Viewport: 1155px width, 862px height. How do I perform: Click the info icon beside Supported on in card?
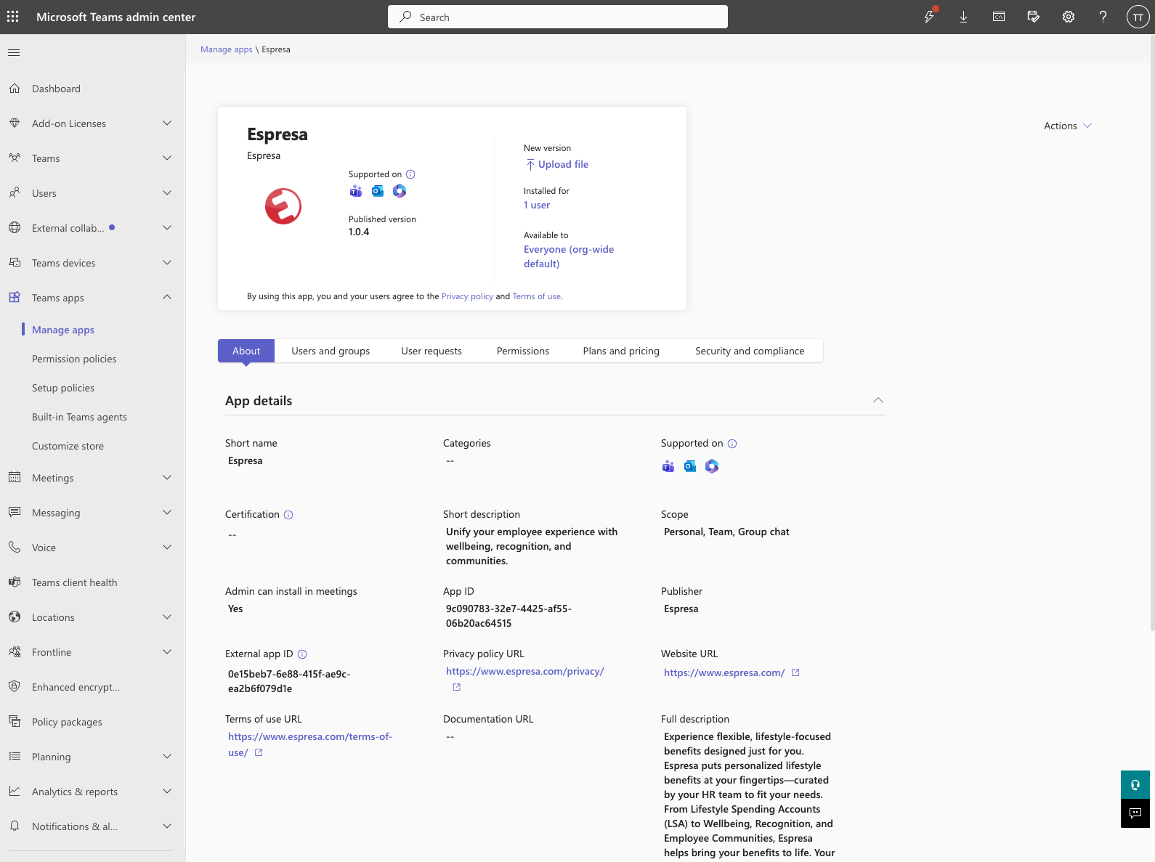pyautogui.click(x=410, y=174)
